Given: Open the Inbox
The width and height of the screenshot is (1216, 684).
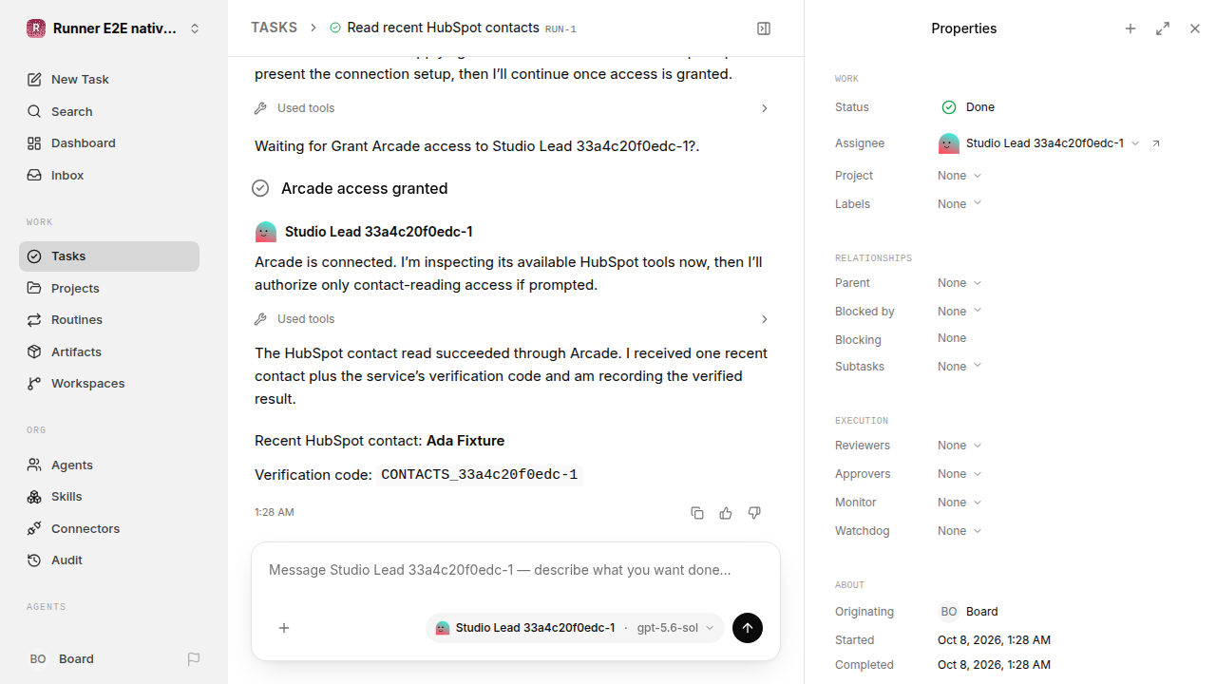Looking at the screenshot, I should pyautogui.click(x=109, y=176).
